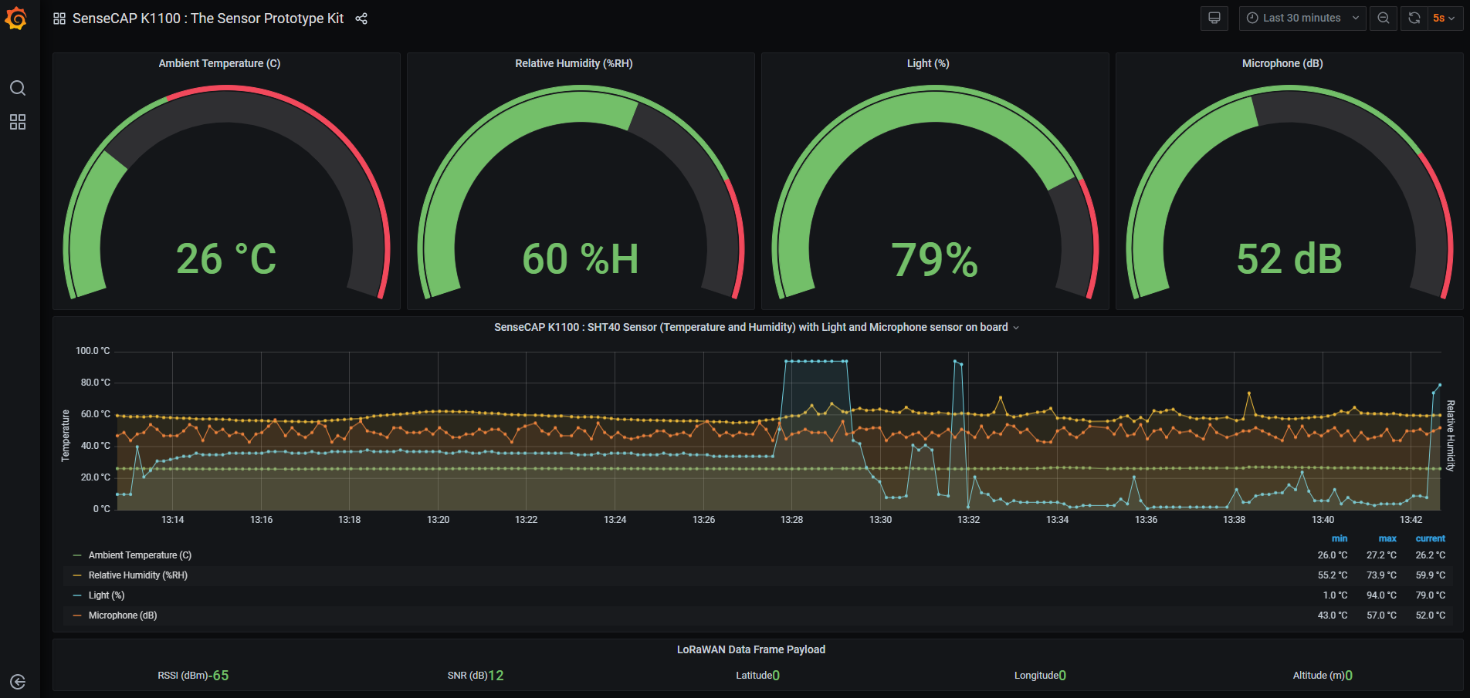Sort legend by the max column header

(1387, 538)
